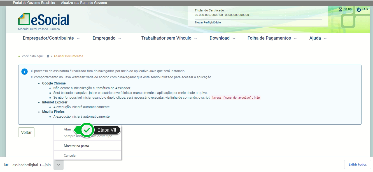Click the home icon in breadcrumb
Viewport: 373px width, 172px height.
pos(48,56)
